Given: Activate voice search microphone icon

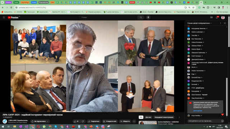Looking at the screenshot, I should click(148, 18).
